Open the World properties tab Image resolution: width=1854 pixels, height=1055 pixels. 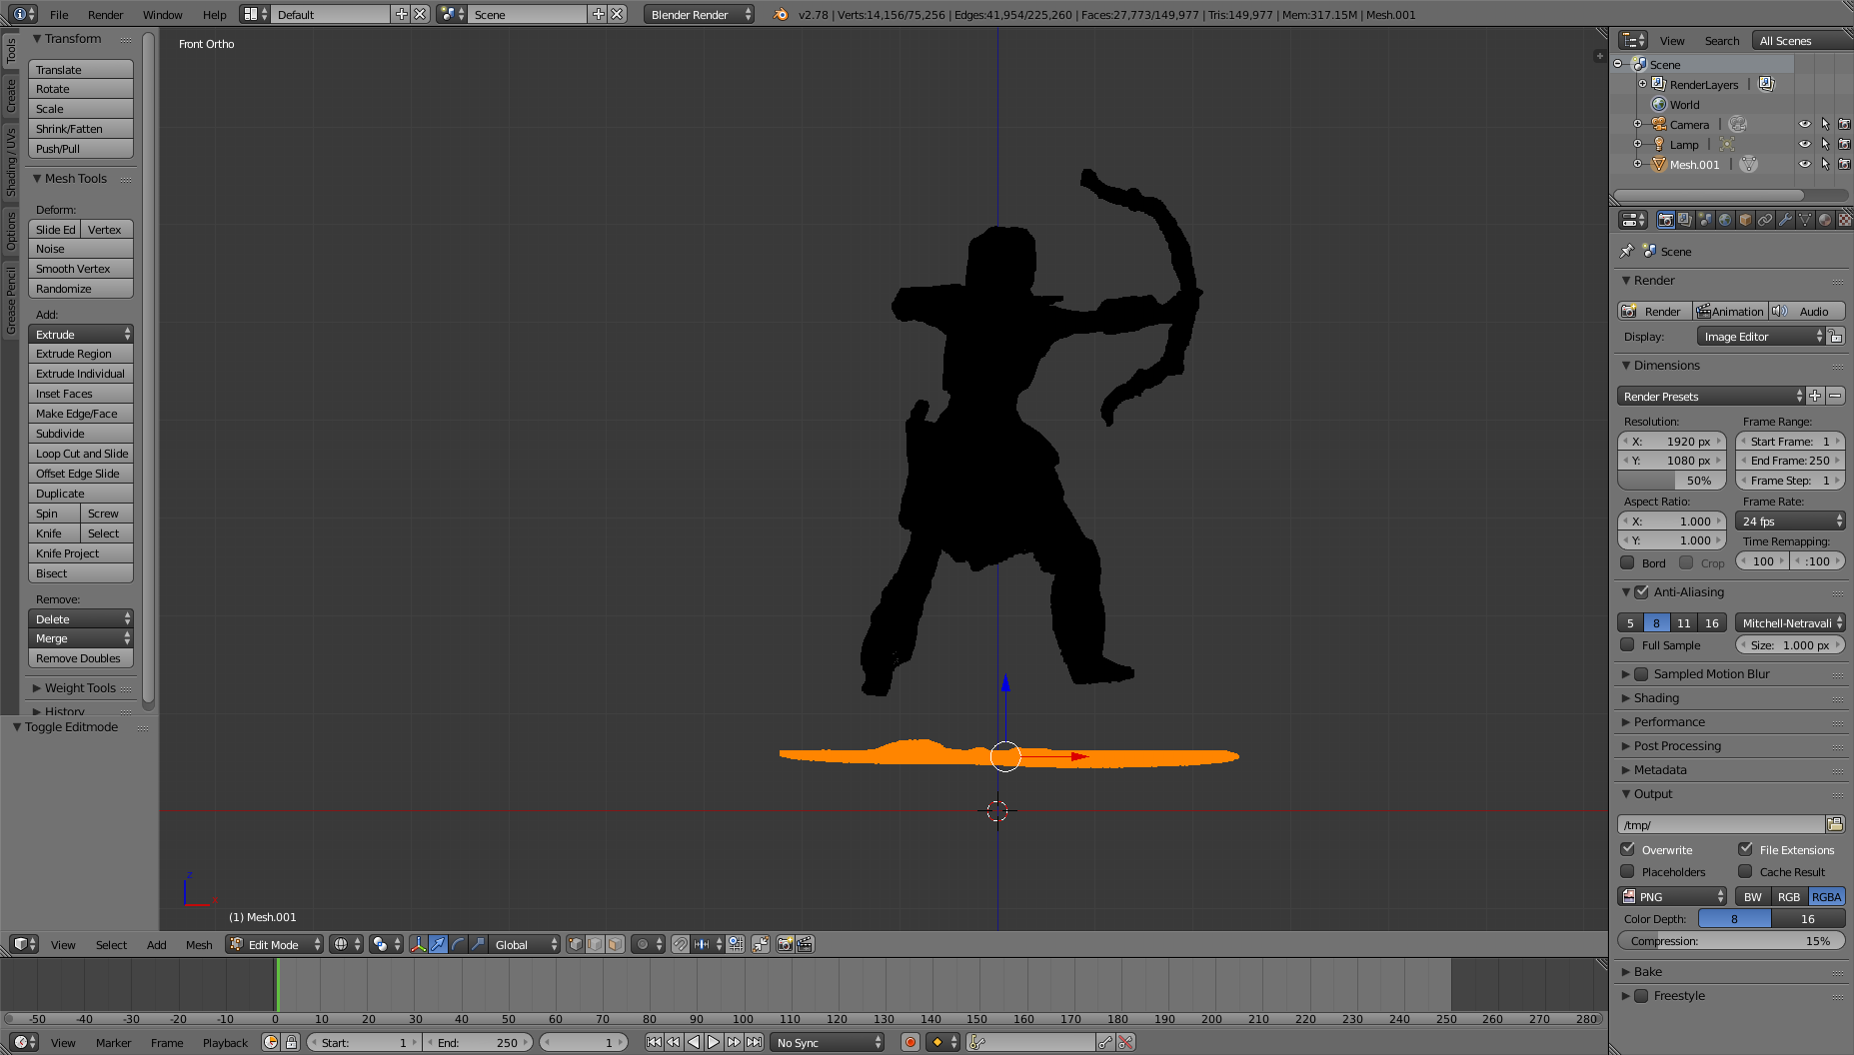1725,220
